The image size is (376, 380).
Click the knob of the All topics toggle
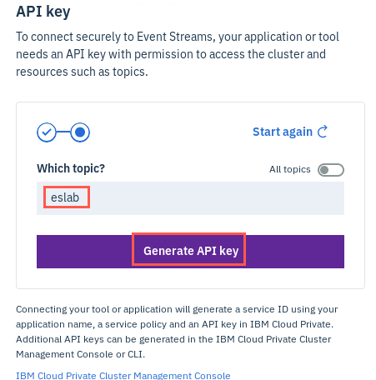click(324, 170)
